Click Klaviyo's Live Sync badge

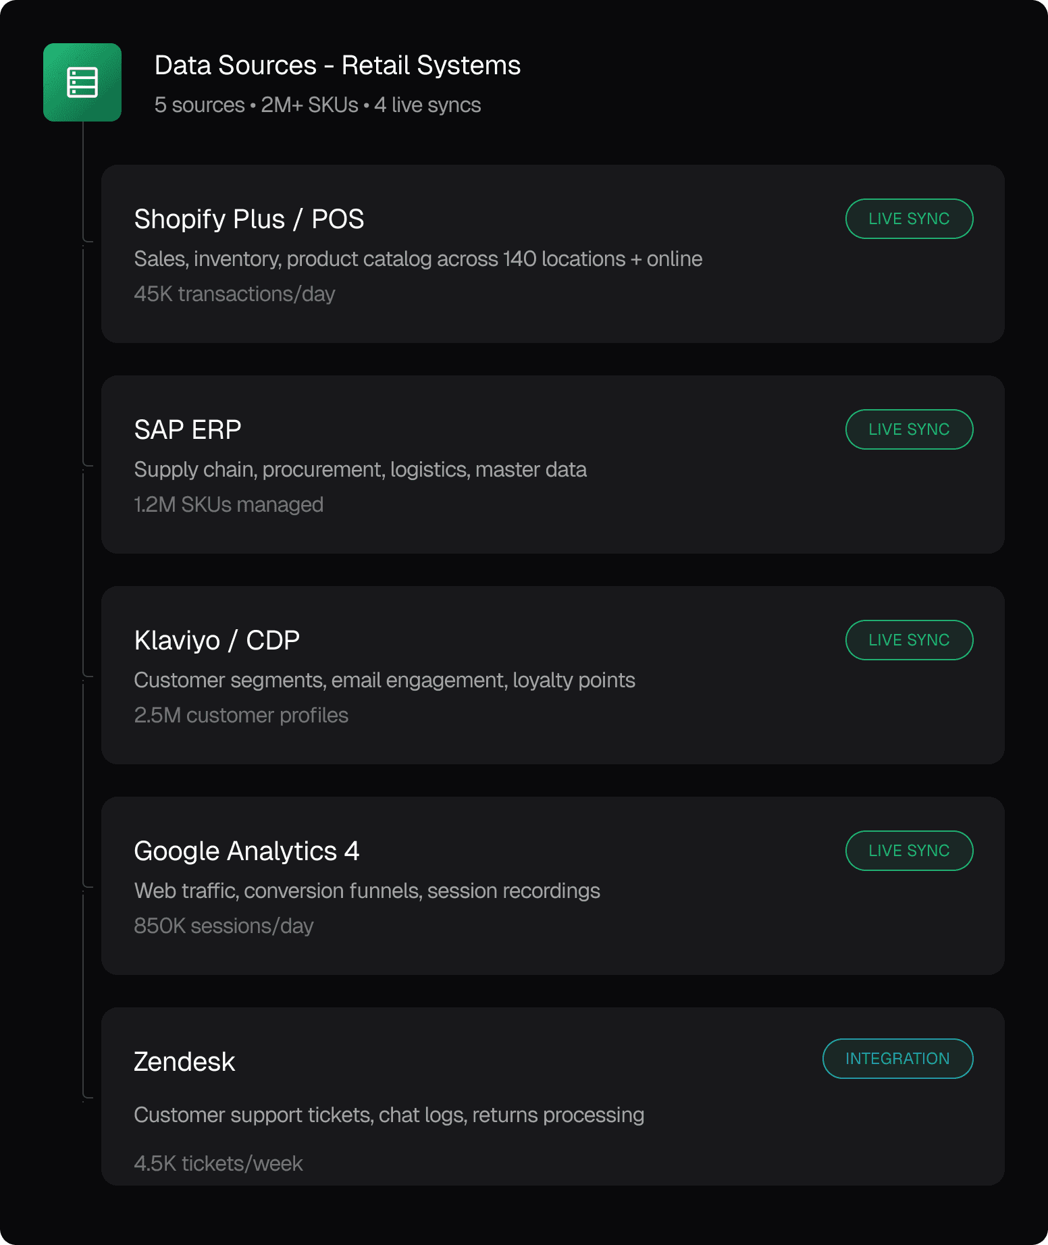click(x=908, y=640)
